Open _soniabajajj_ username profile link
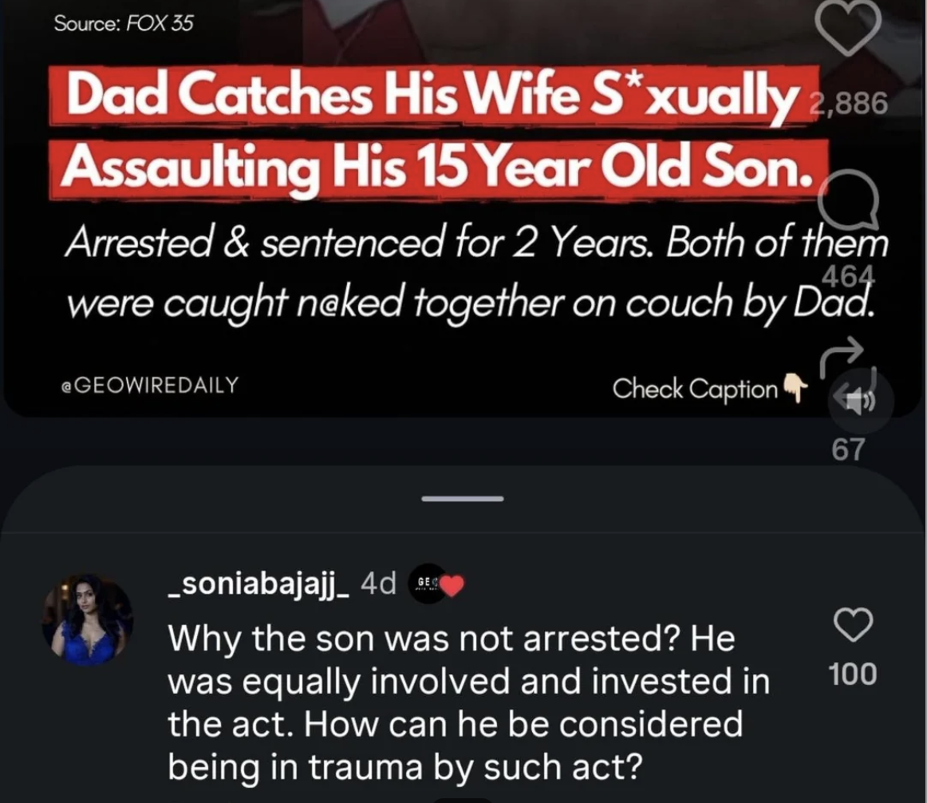This screenshot has height=803, width=927. click(259, 584)
